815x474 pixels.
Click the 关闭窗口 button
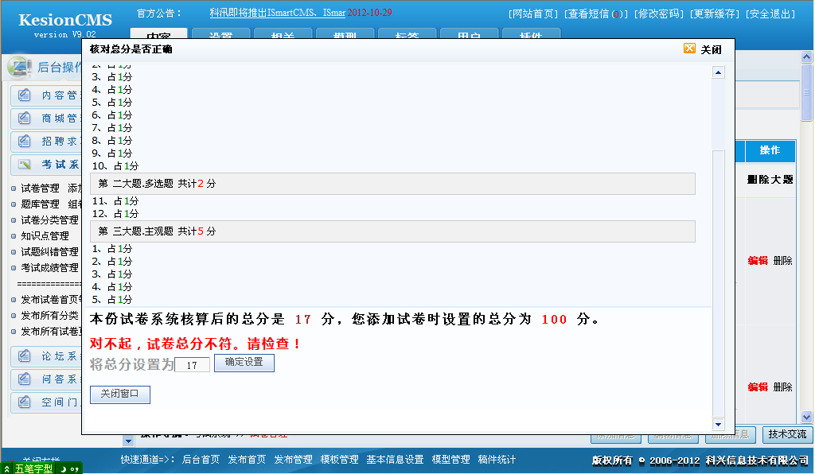coord(119,394)
